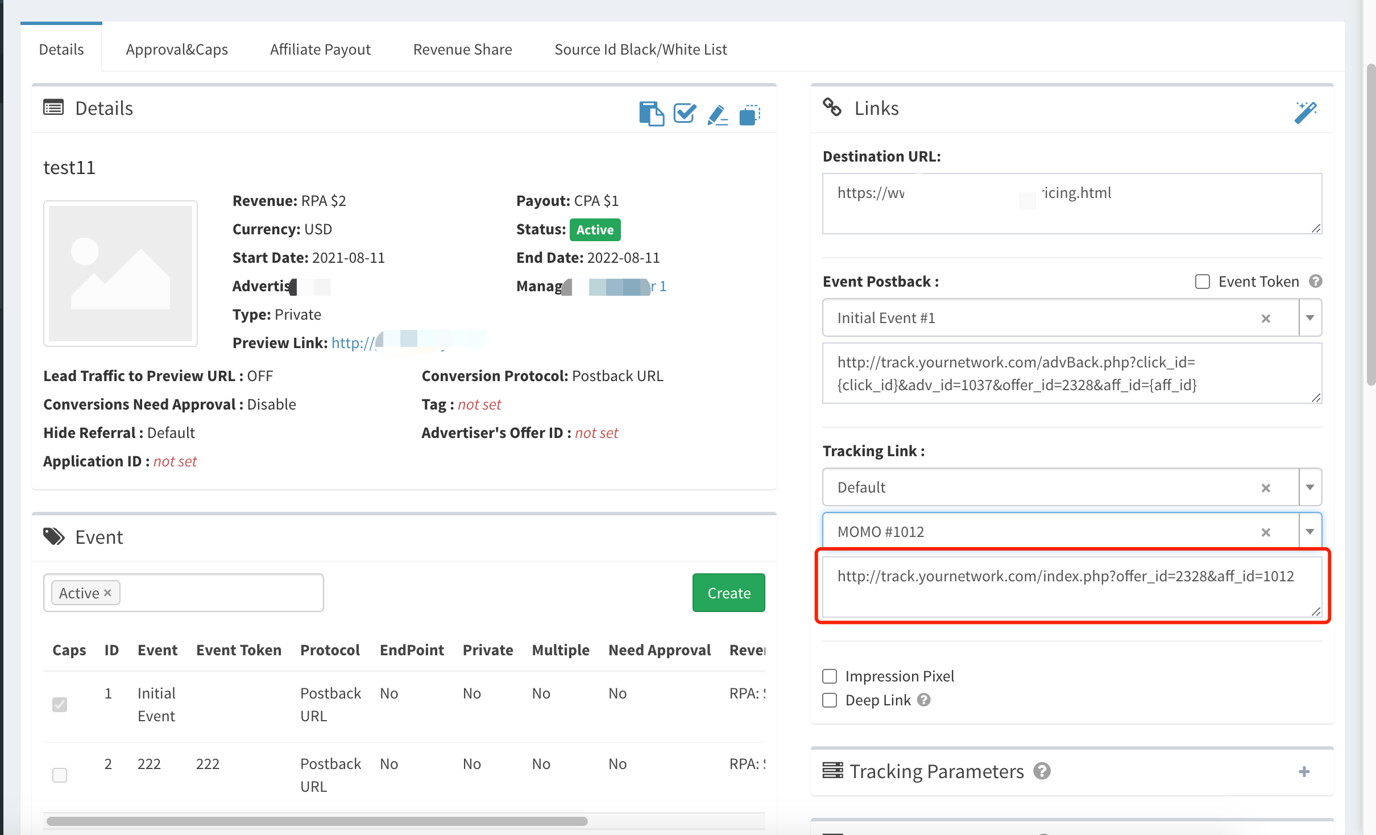Open the Affiliate Payout tab
This screenshot has width=1376, height=835.
coord(320,49)
